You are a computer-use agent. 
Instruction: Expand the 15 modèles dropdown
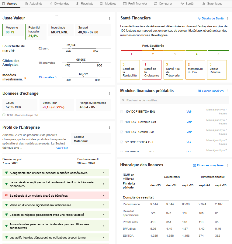(x=48, y=77)
